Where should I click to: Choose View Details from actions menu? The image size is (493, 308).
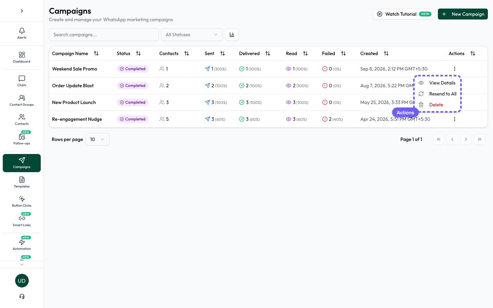(x=438, y=83)
